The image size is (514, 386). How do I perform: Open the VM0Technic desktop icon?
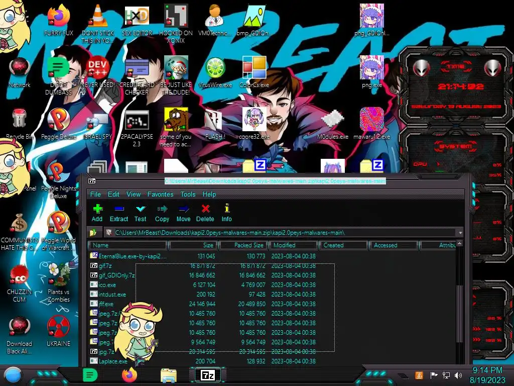point(215,20)
